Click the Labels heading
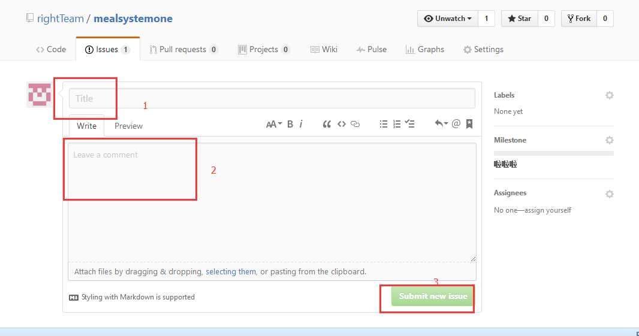639x336 pixels. 504,95
